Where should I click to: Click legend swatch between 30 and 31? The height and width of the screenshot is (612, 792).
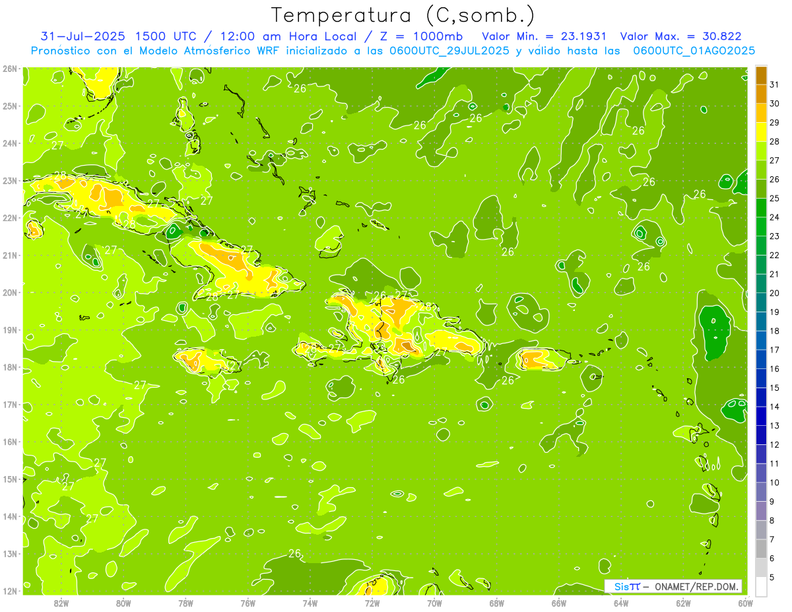[761, 94]
